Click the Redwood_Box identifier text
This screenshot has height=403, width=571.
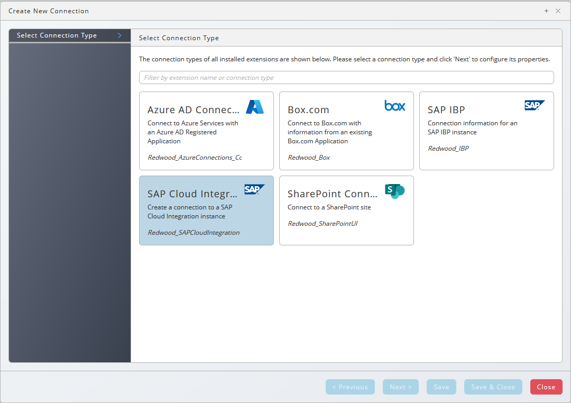(309, 158)
